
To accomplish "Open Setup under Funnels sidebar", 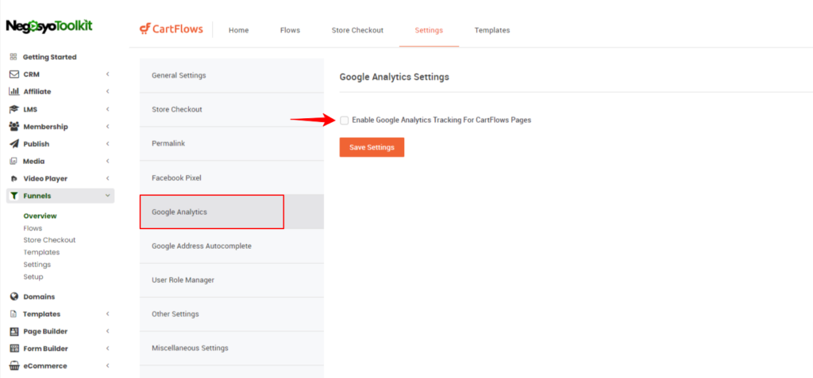I will 33,277.
